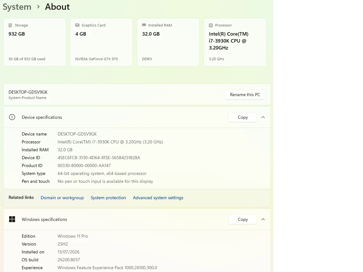Click the Device specifications info icon
The height and width of the screenshot is (272, 363).
[12, 117]
